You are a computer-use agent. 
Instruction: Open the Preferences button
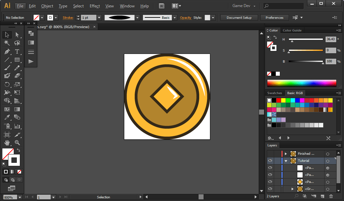pos(274,17)
